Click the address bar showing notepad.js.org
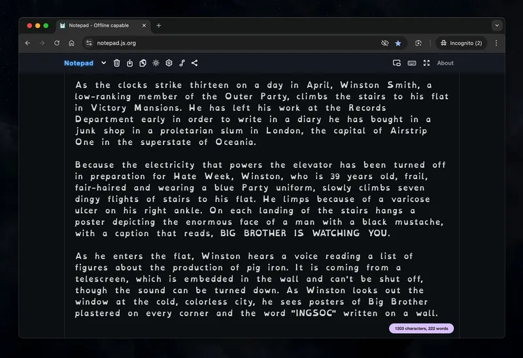The height and width of the screenshot is (358, 523). pyautogui.click(x=229, y=43)
